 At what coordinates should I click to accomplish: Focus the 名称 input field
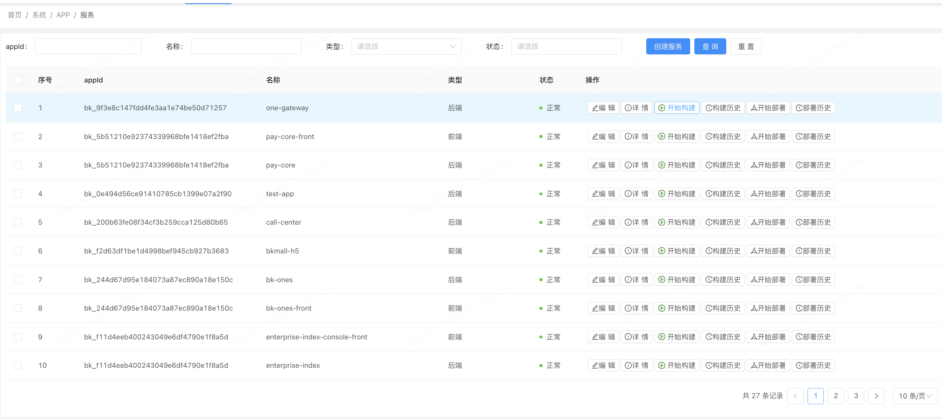(246, 46)
